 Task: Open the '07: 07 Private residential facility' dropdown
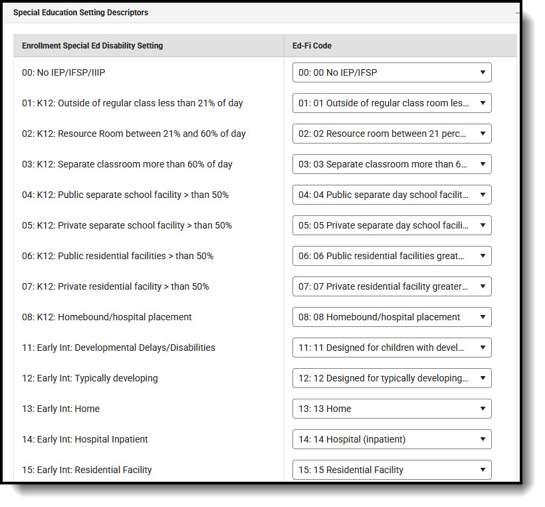tap(391, 286)
